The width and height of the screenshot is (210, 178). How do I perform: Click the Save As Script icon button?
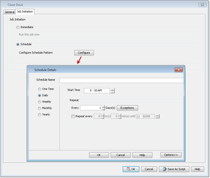coord(174,169)
